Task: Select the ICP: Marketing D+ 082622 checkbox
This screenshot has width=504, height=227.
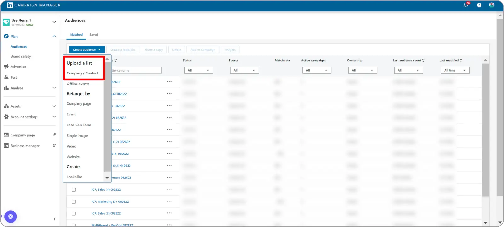Action: (x=74, y=202)
